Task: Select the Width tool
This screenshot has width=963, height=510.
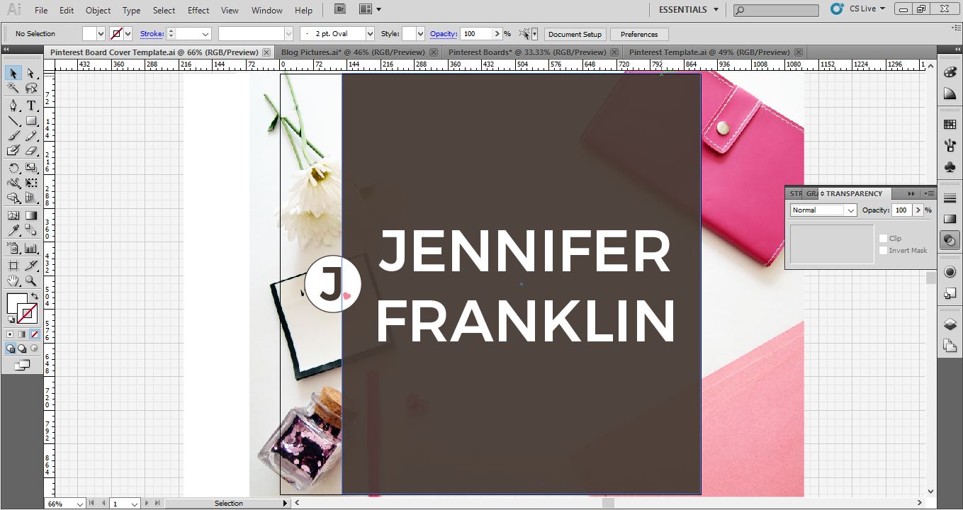Action: click(x=13, y=183)
